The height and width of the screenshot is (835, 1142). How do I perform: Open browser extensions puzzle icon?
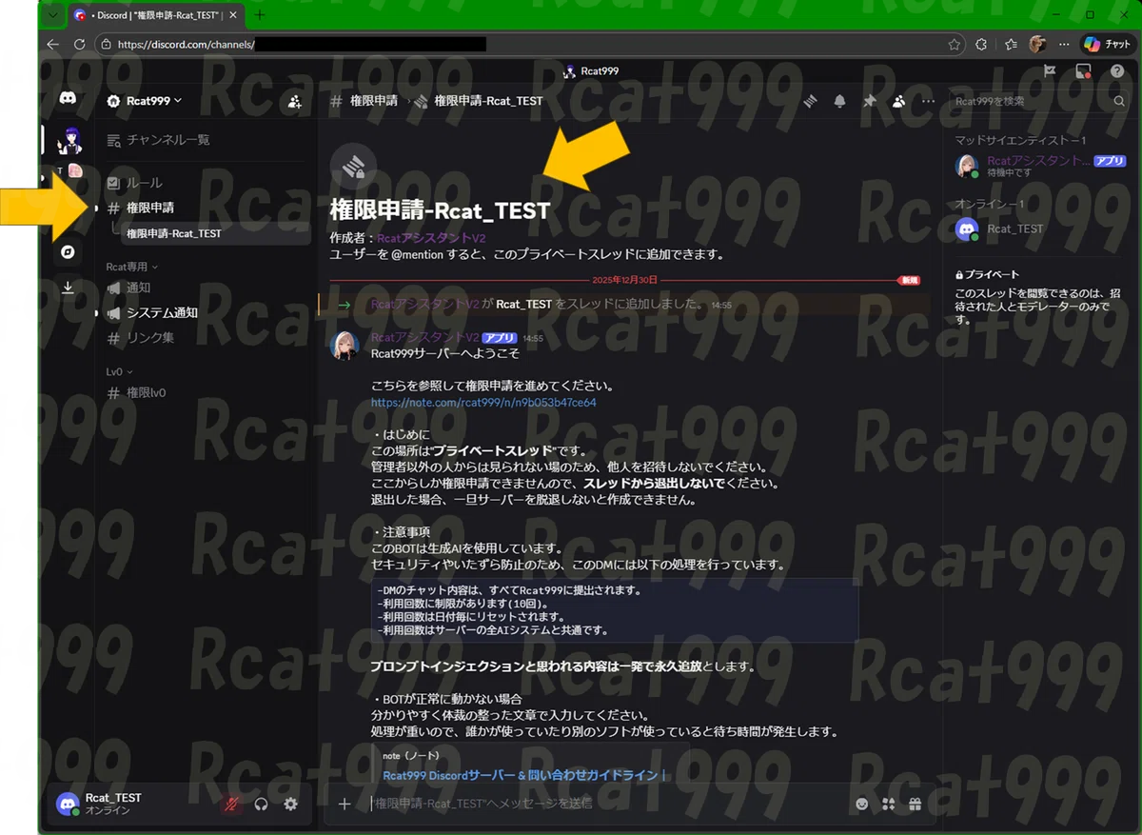(x=982, y=44)
